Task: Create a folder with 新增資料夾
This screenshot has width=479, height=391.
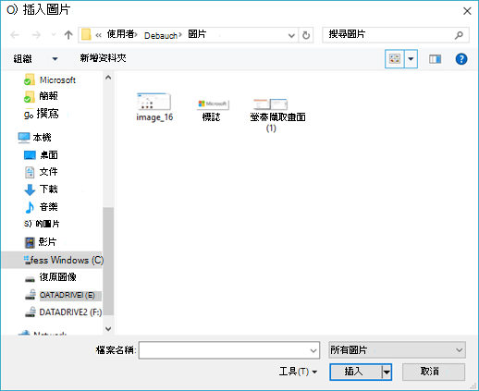Action: tap(103, 58)
